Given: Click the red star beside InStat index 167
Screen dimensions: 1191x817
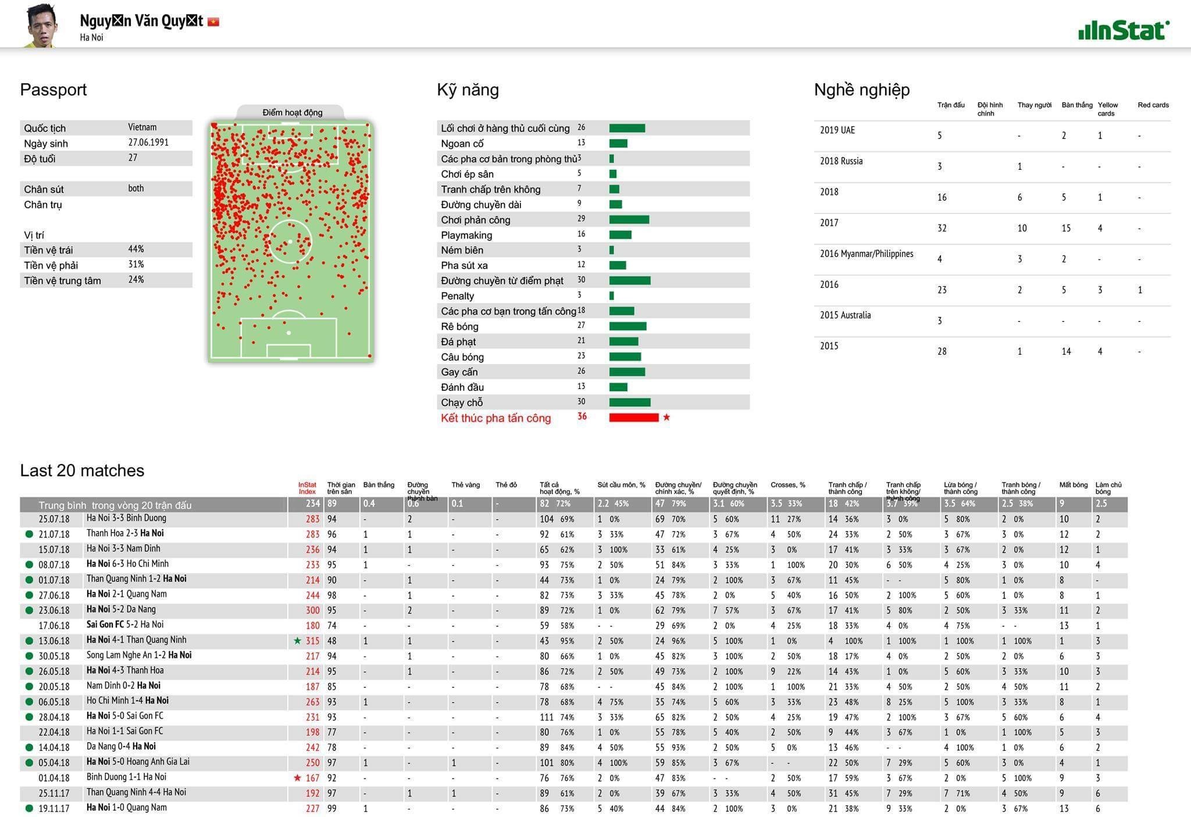Looking at the screenshot, I should point(297,778).
